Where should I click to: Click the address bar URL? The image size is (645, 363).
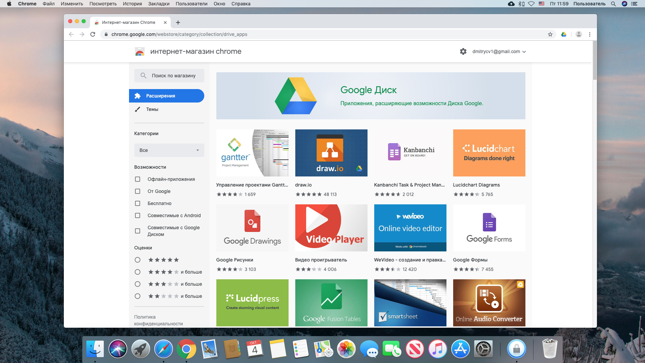coord(179,34)
